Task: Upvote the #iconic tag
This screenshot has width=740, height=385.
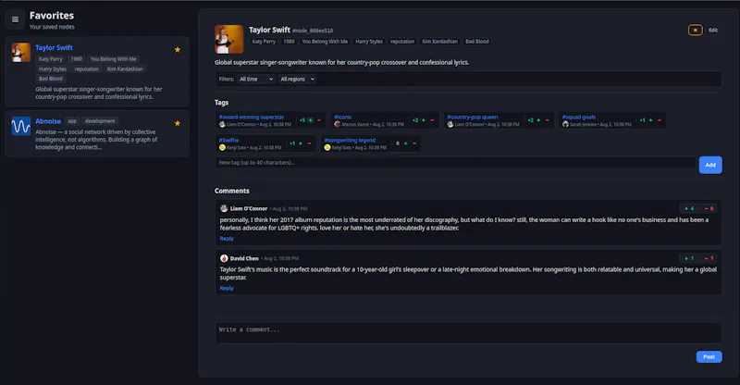Action: coord(424,120)
